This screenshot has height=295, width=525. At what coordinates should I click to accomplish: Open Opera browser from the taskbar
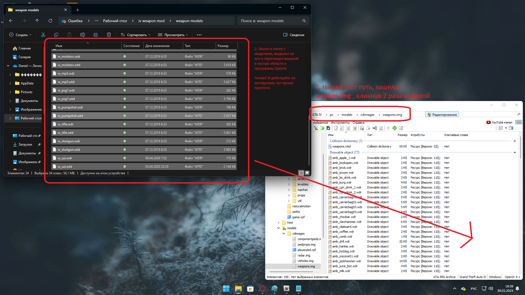click(x=262, y=288)
